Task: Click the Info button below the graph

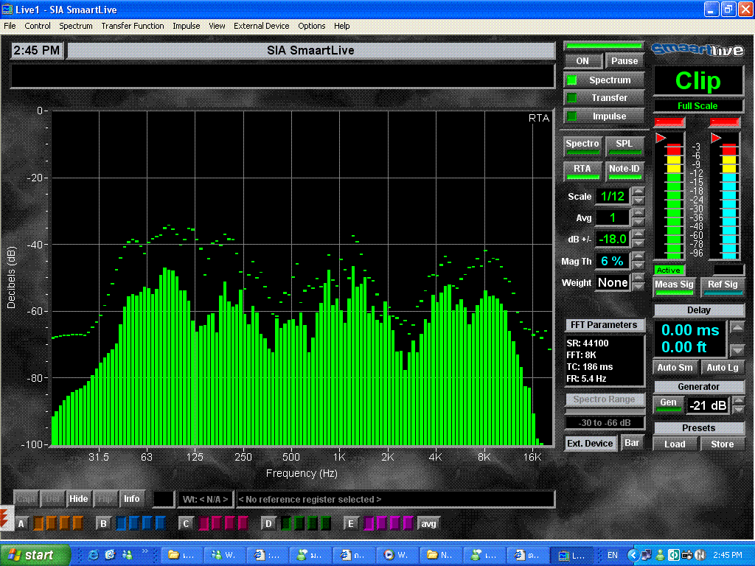Action: pos(131,499)
